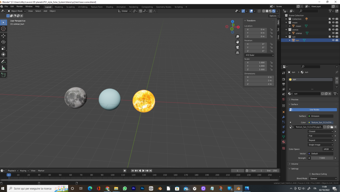Activate the Rotate tool

click(x=3, y=42)
